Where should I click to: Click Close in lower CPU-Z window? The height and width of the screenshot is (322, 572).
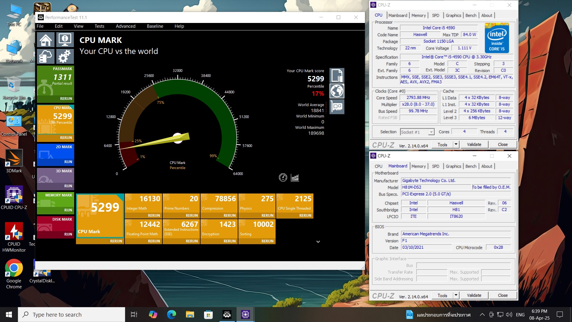tap(503, 295)
